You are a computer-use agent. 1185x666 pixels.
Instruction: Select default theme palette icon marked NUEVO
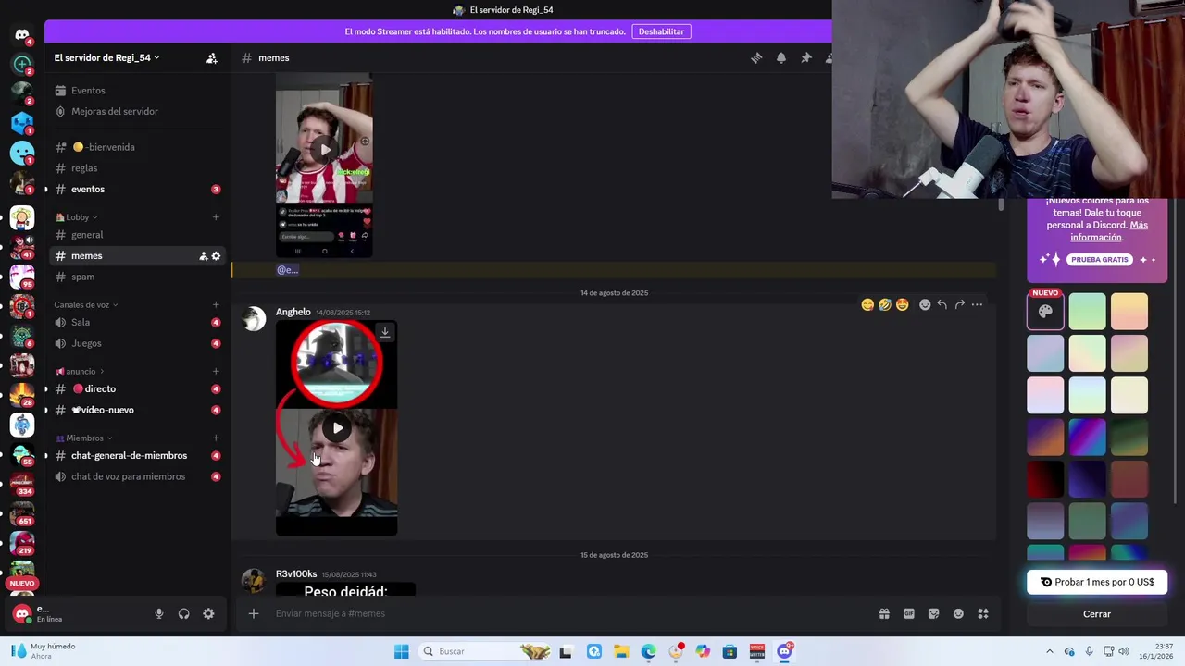point(1045,312)
